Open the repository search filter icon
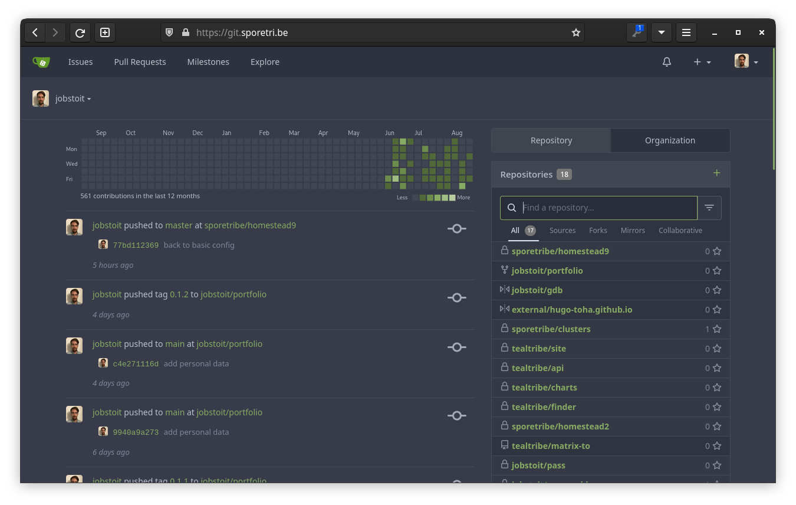The width and height of the screenshot is (796, 505). click(x=709, y=208)
